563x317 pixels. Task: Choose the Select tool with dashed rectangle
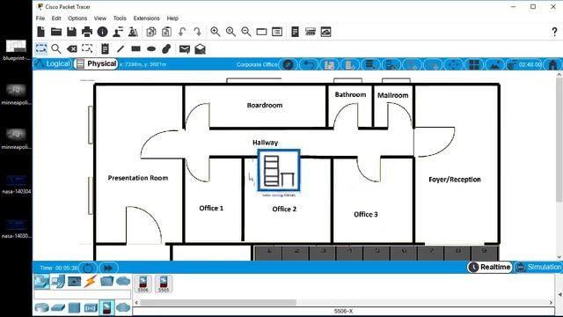pos(41,48)
